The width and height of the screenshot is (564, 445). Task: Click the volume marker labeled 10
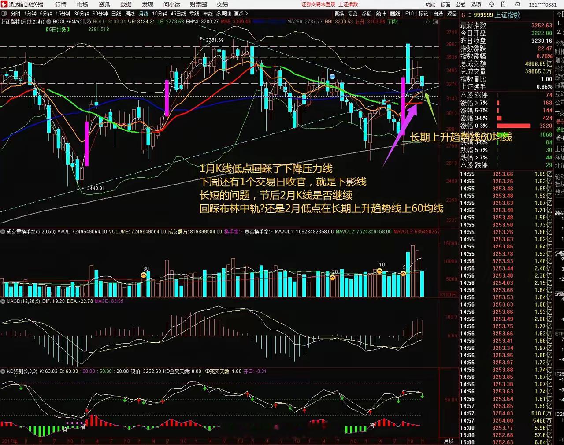pyautogui.click(x=379, y=271)
